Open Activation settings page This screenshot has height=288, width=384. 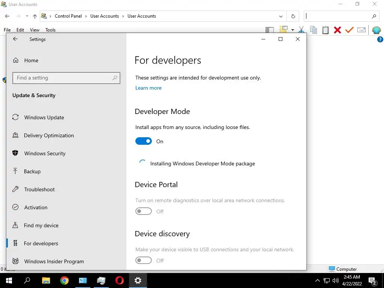[36, 207]
